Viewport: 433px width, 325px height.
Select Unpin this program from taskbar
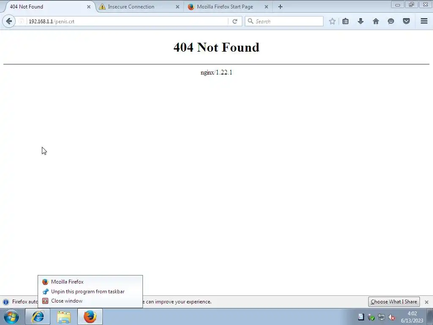pyautogui.click(x=90, y=292)
